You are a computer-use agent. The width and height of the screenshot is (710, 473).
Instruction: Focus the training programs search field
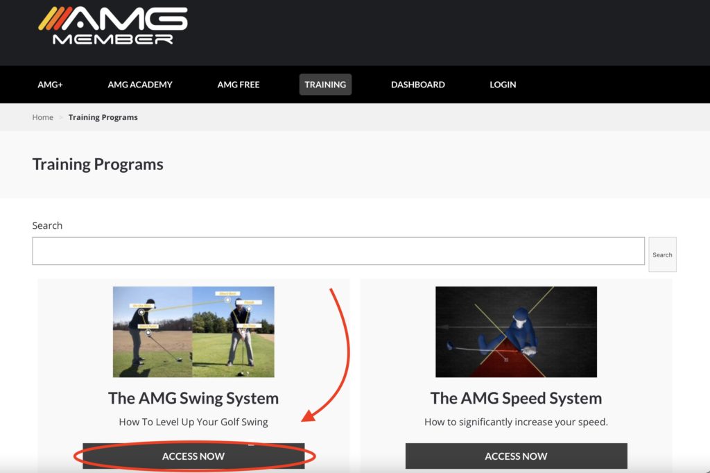point(338,251)
